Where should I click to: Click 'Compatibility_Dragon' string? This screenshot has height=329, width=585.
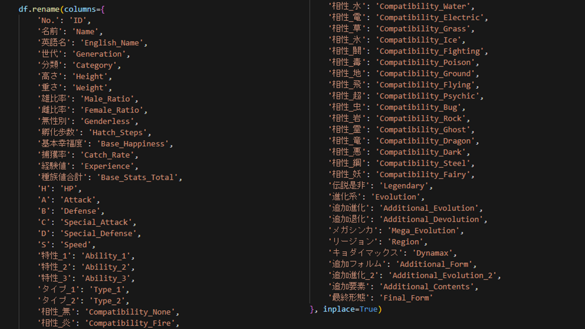[x=425, y=141]
